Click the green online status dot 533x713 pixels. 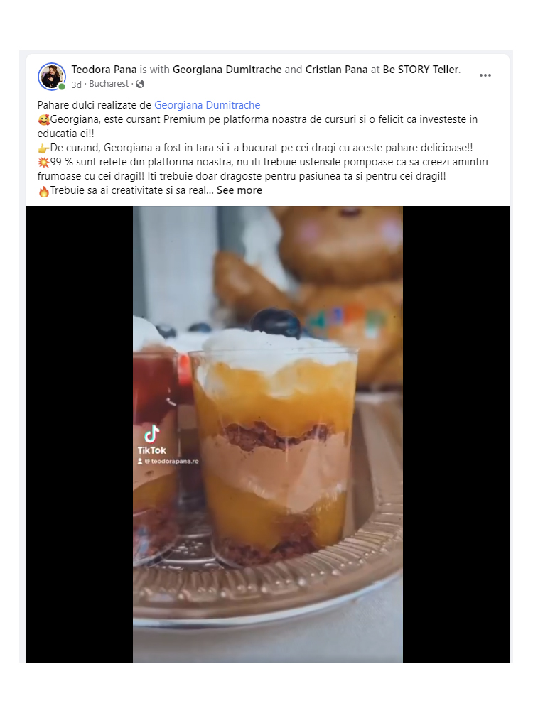[62, 87]
